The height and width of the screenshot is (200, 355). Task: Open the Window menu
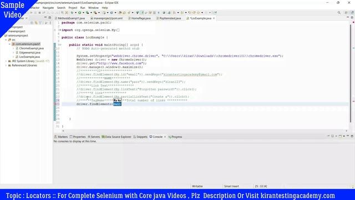93,8
